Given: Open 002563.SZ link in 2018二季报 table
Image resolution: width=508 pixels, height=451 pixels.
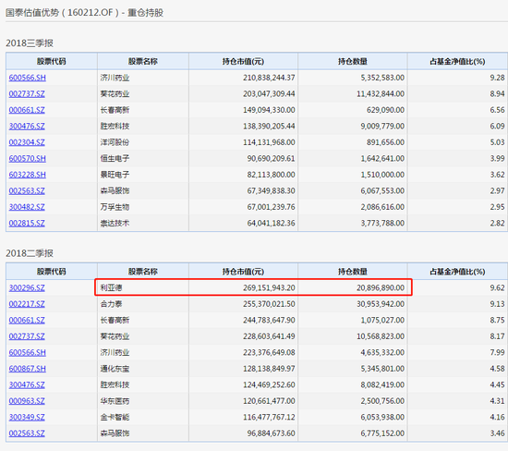Looking at the screenshot, I should (27, 433).
